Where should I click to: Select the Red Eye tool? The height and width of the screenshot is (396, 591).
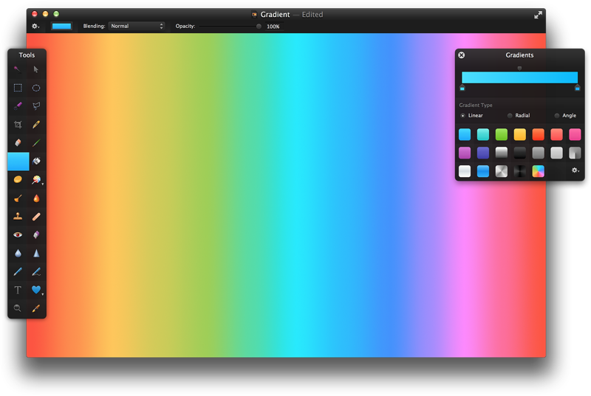[x=18, y=235]
